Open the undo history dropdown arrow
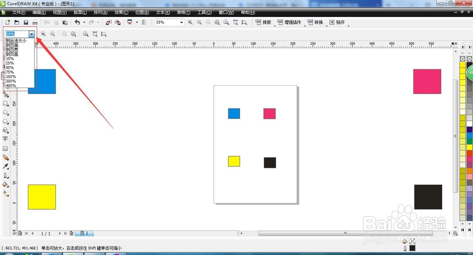473x255 pixels. pyautogui.click(x=84, y=22)
